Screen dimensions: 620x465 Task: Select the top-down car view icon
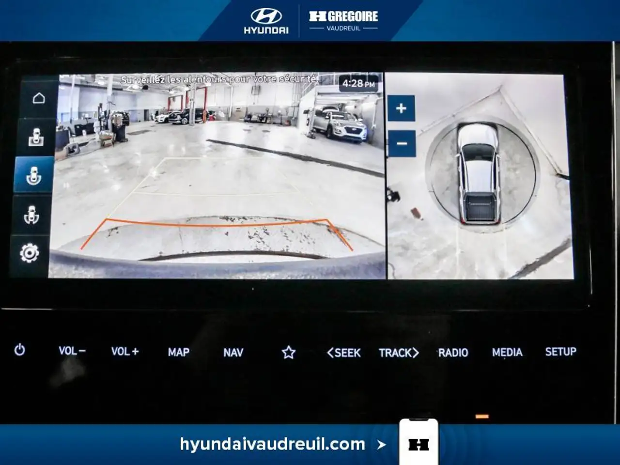[36, 137]
